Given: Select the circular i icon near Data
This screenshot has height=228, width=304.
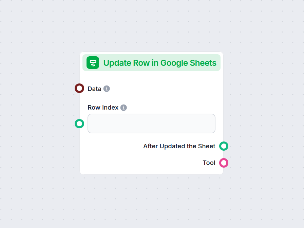Looking at the screenshot, I should (x=107, y=89).
